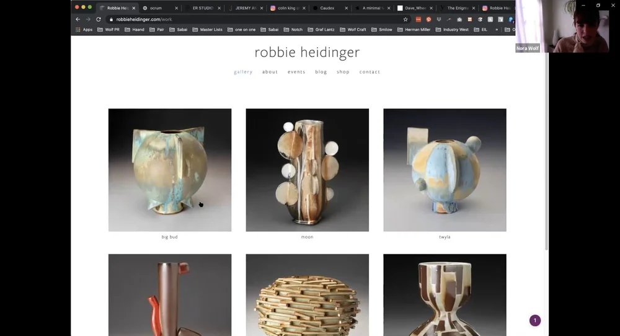Open the Haand bookmark folder
This screenshot has height=336, width=620.
point(135,30)
